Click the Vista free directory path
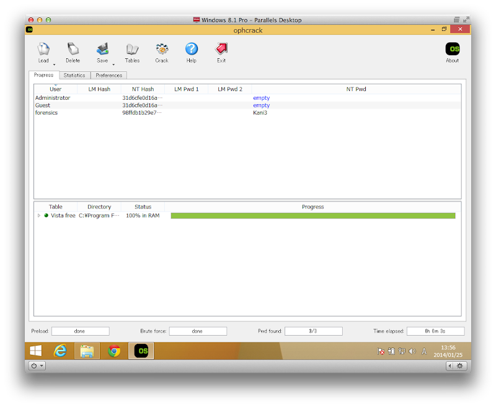The image size is (496, 407). (x=99, y=215)
